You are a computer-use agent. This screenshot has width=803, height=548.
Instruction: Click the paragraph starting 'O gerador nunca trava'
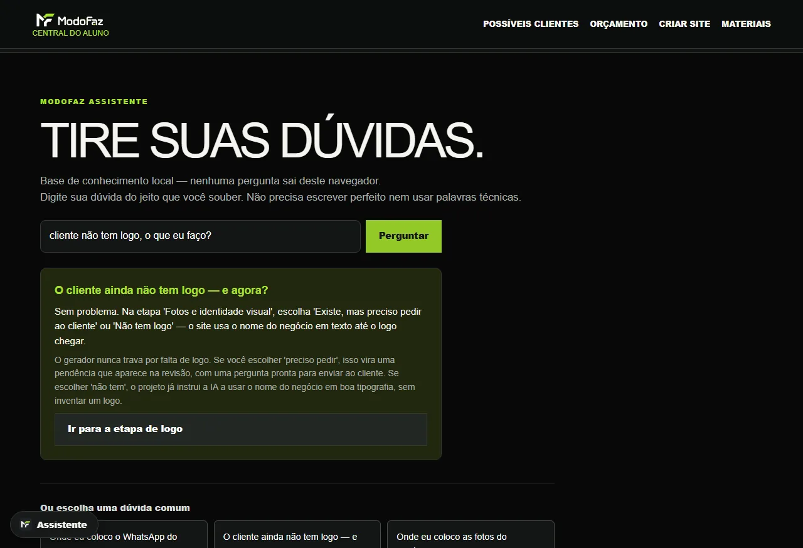point(236,380)
